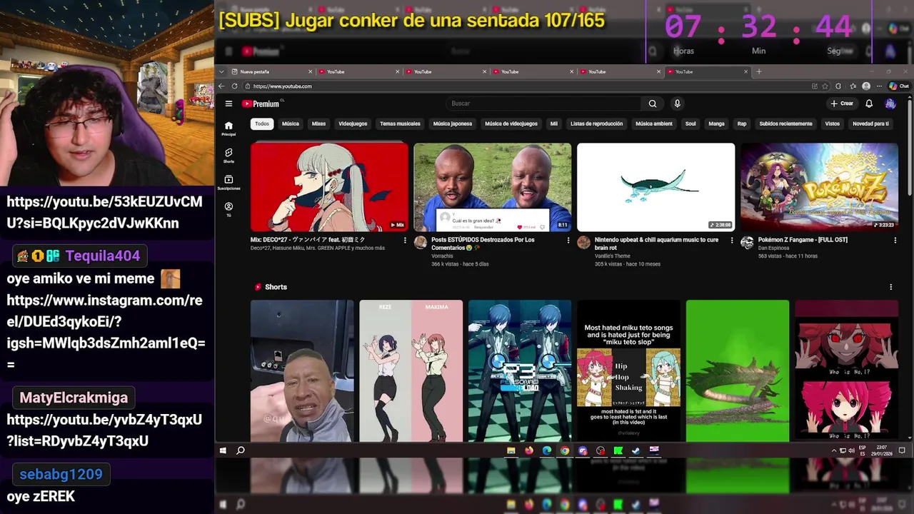This screenshot has height=514, width=914.
Task: Open Pokémon Z Fangame [FULL OST] title
Action: pyautogui.click(x=803, y=240)
